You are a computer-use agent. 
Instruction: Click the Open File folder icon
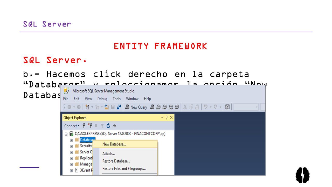(106, 107)
